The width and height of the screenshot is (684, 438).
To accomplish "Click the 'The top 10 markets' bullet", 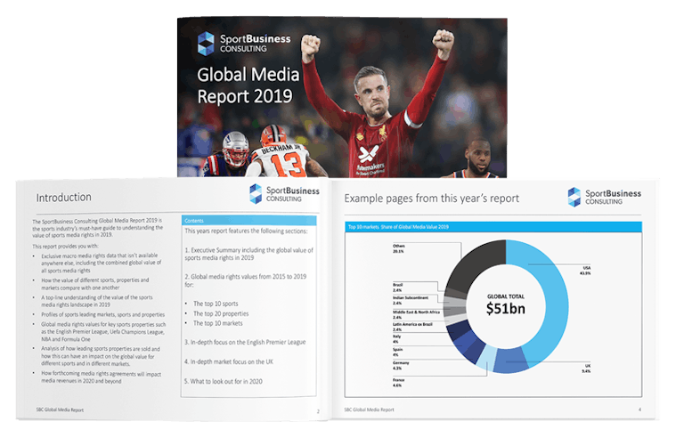I will point(217,323).
